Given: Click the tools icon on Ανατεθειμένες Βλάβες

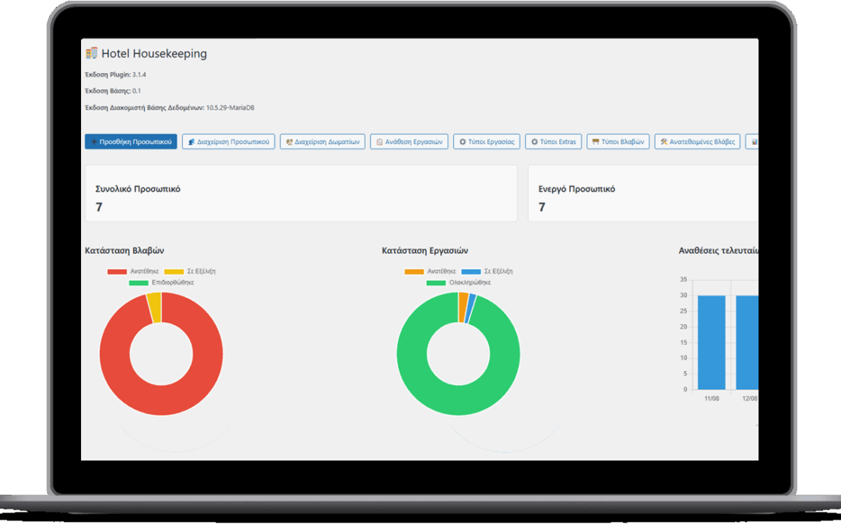Looking at the screenshot, I should 663,142.
